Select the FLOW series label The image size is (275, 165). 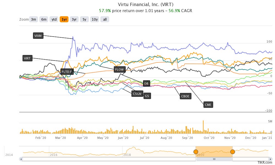119,69
